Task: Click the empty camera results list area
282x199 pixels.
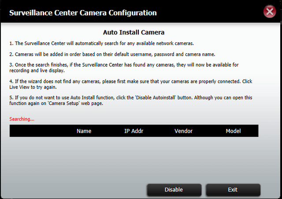Action: 134,158
